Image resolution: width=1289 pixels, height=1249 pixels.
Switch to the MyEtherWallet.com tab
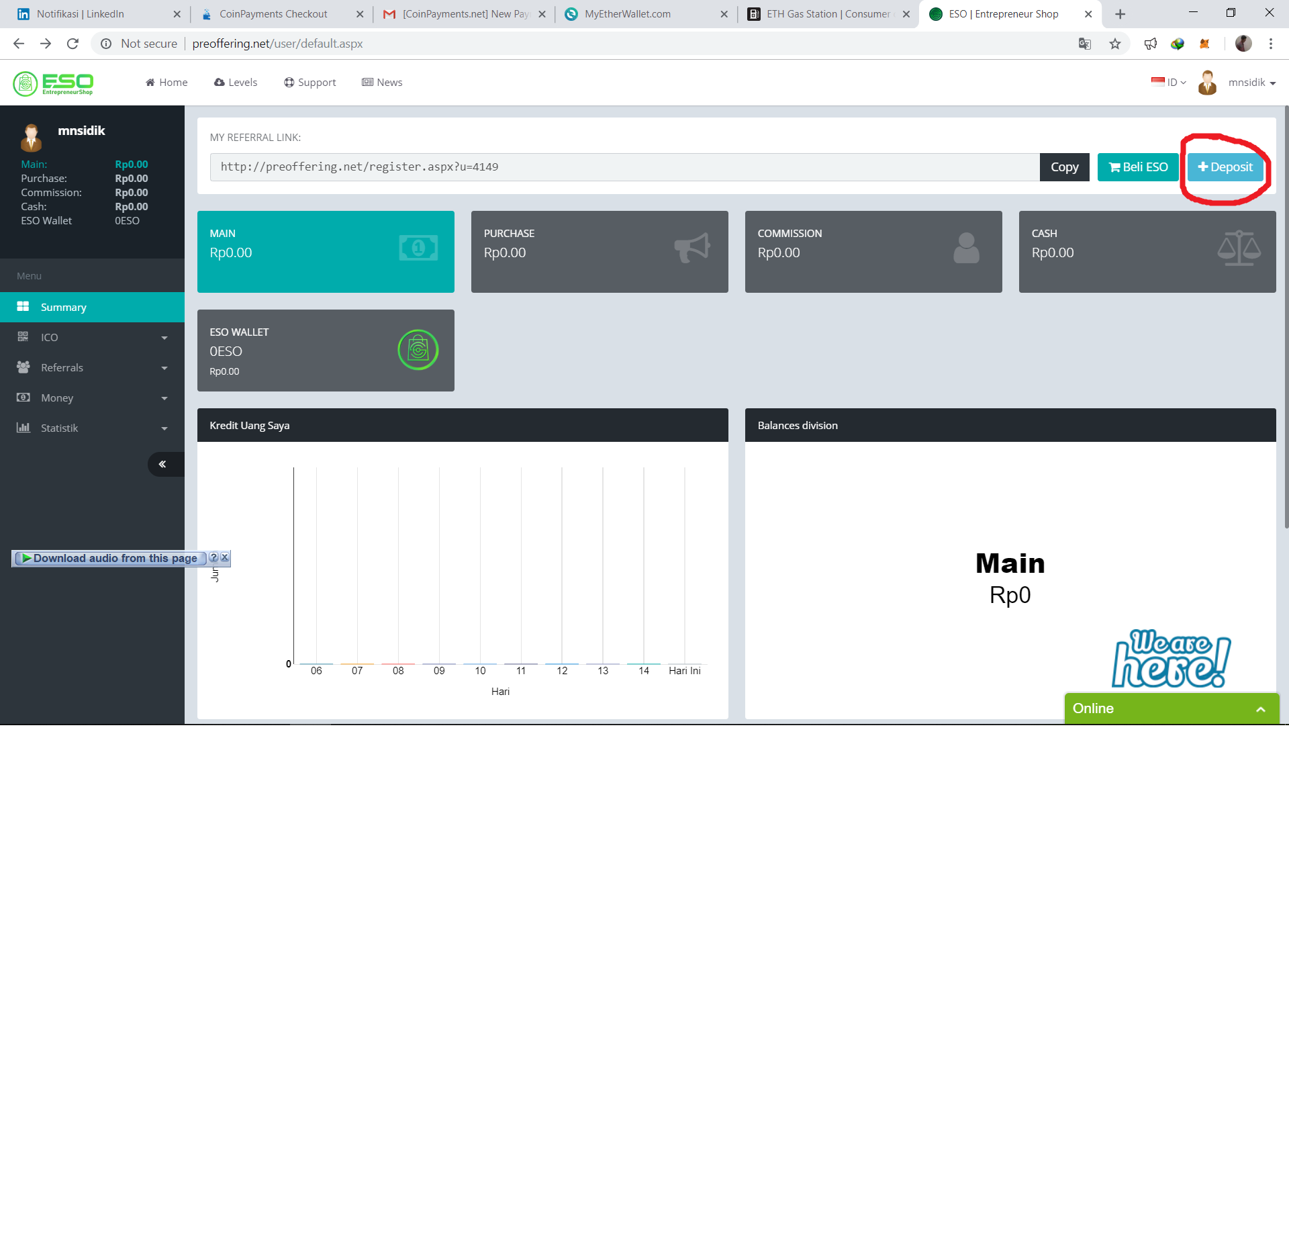coord(627,14)
